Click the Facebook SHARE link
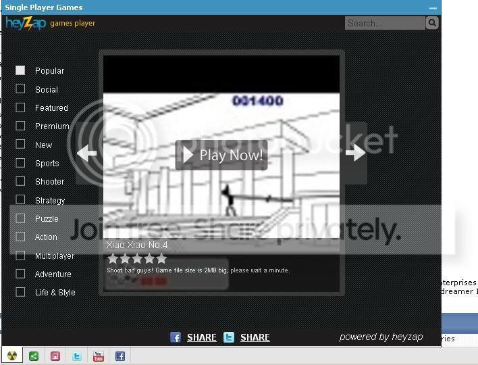Image resolution: width=478 pixels, height=365 pixels. point(202,337)
